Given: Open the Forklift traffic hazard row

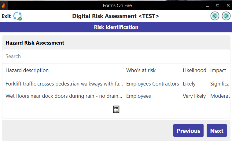Looking at the screenshot, I should click(116, 84).
